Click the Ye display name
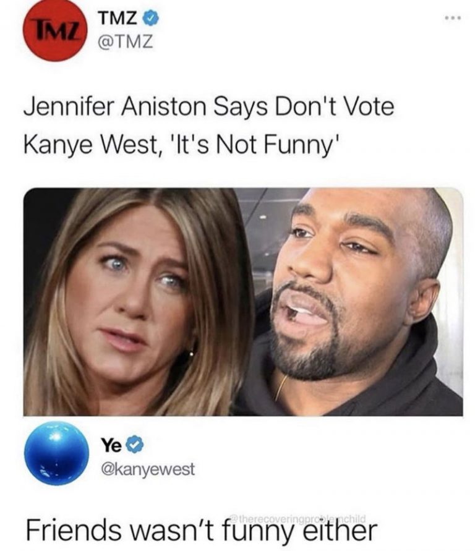The image size is (475, 551). click(x=112, y=446)
